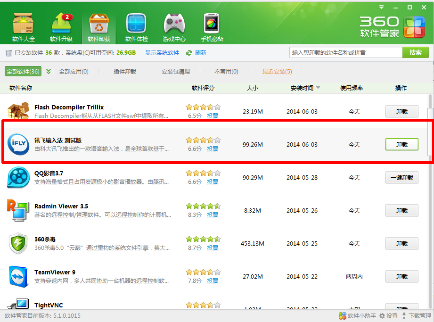Click the star rating of Flash Decompiler Trillix
The height and width of the screenshot is (322, 434).
coord(204,107)
